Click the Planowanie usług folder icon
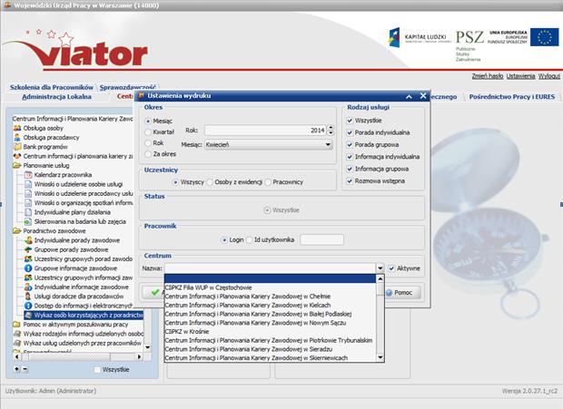The height and width of the screenshot is (409, 563). [x=17, y=165]
